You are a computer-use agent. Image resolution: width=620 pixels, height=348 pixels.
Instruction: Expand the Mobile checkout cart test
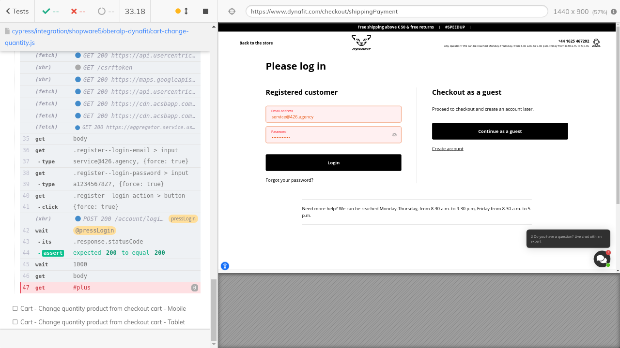(x=103, y=308)
